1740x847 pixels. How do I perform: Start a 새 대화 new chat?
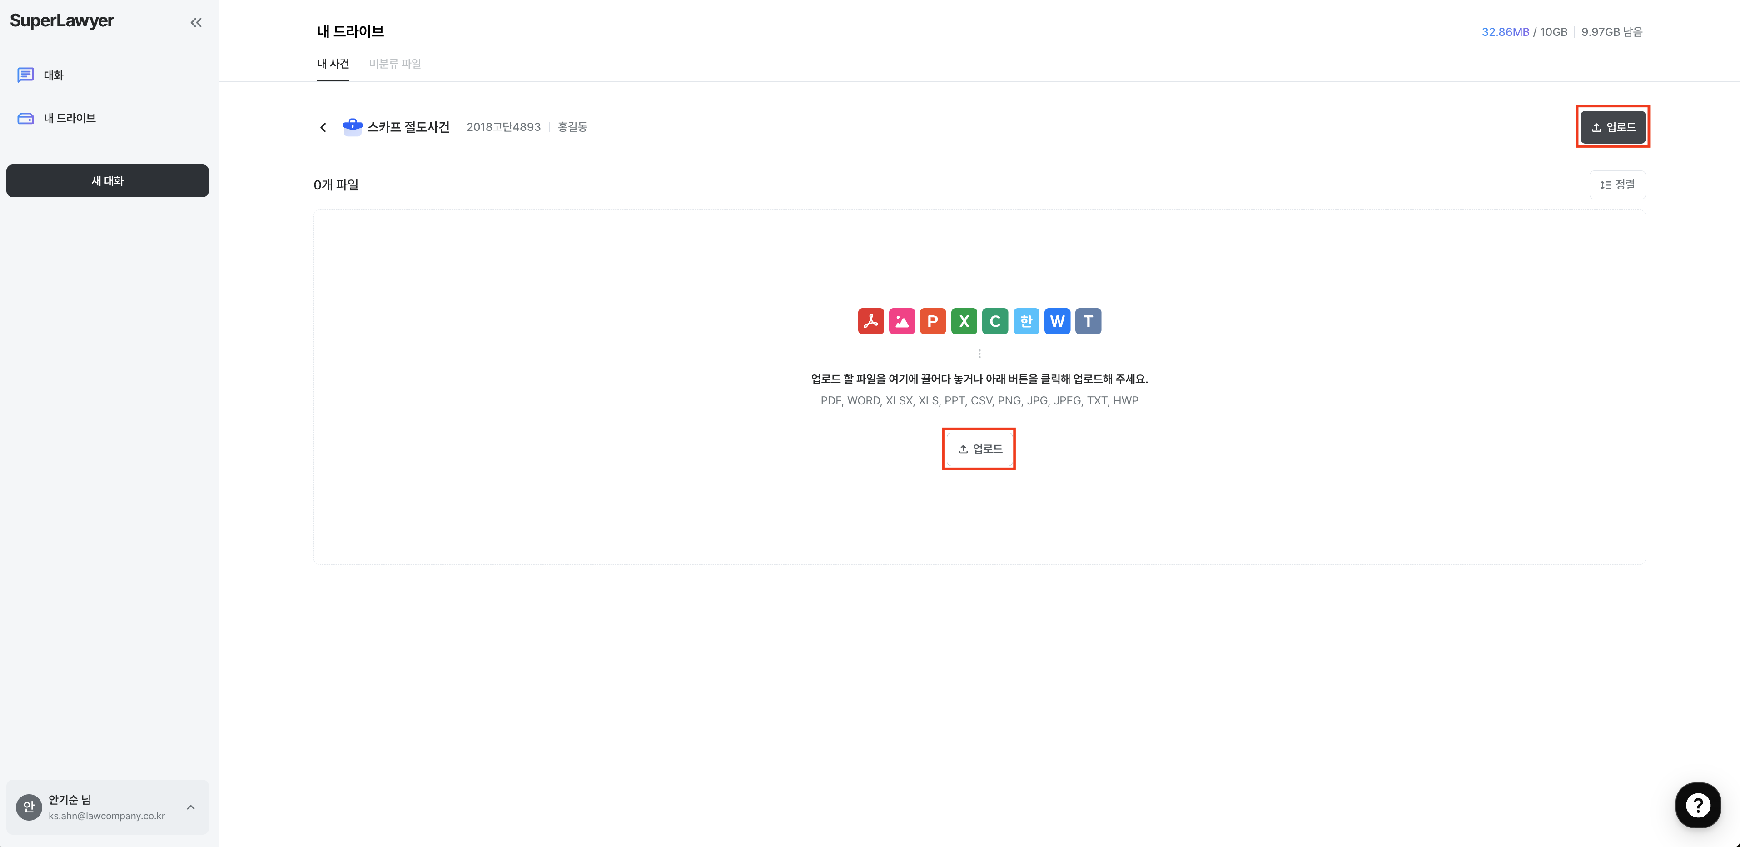tap(107, 180)
